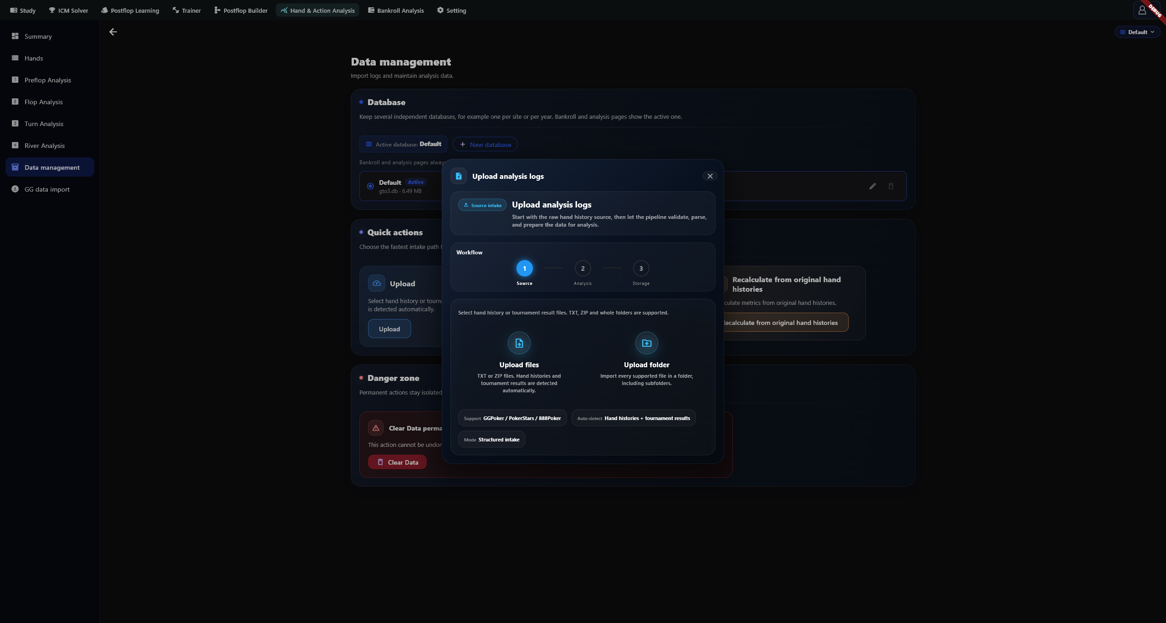This screenshot has width=1166, height=623.
Task: Select Hand & Action Analysis tab
Action: pyautogui.click(x=317, y=10)
